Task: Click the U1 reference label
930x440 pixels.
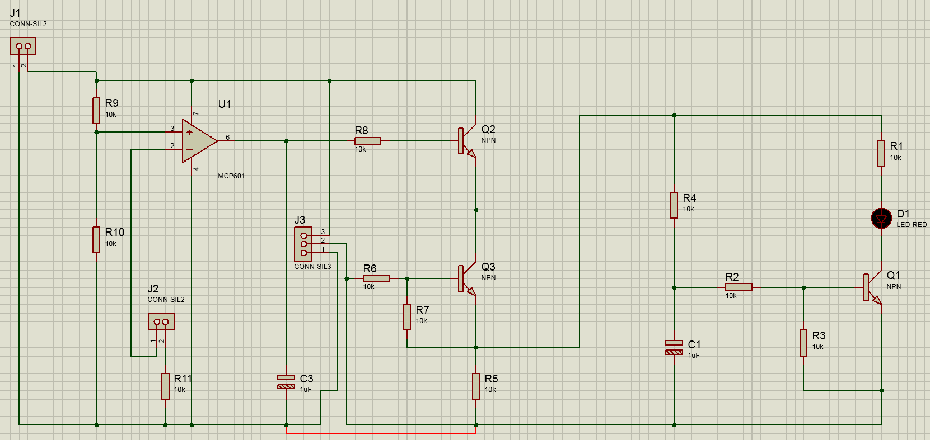Action: [x=225, y=104]
